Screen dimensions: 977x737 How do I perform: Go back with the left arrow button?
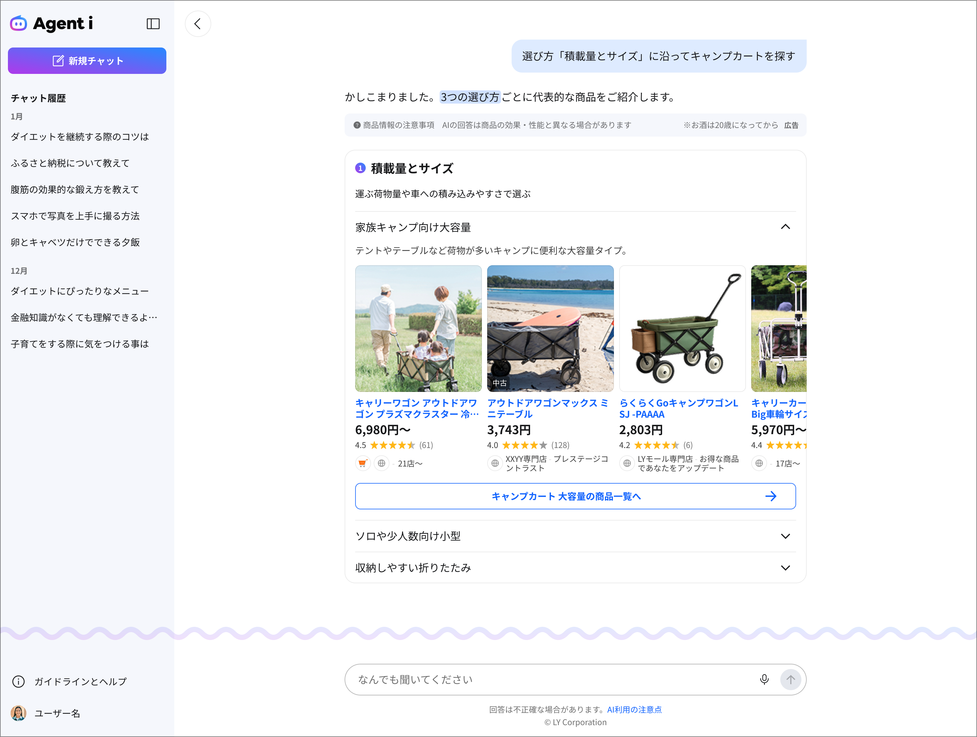click(197, 24)
